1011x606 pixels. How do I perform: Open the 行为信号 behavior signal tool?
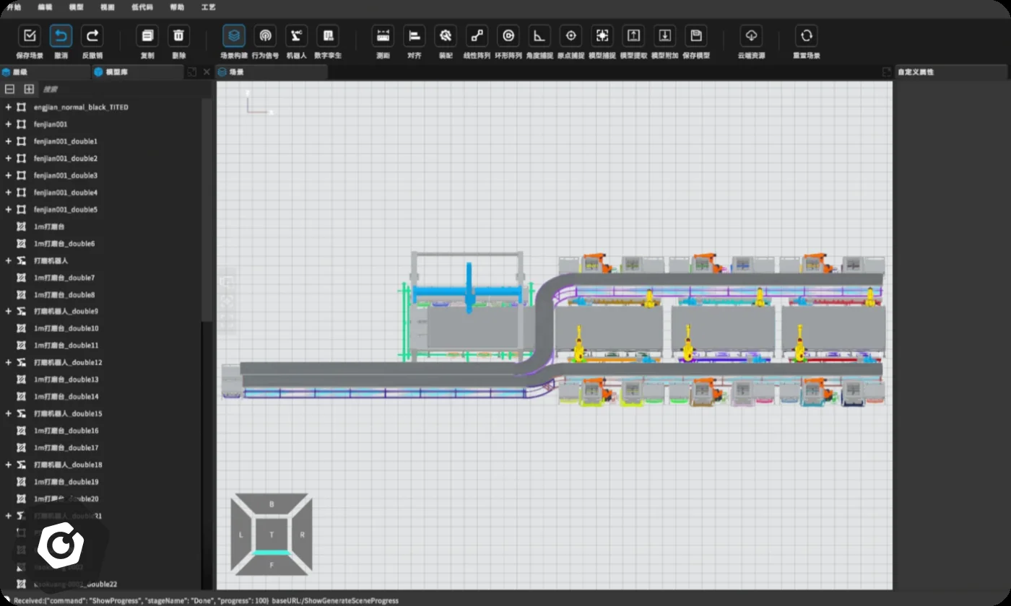tap(265, 36)
